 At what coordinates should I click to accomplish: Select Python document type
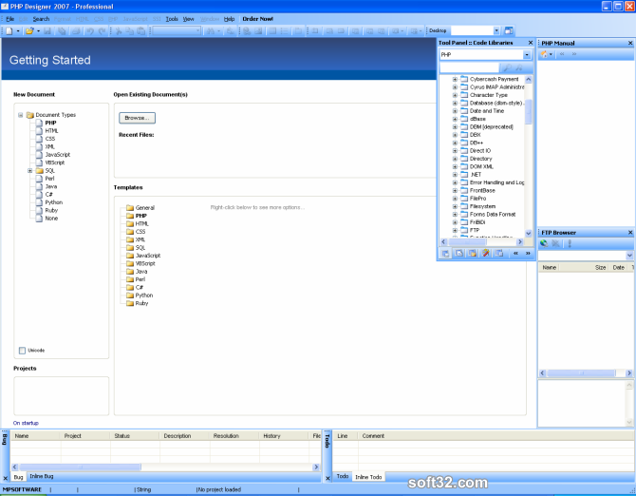pos(54,202)
